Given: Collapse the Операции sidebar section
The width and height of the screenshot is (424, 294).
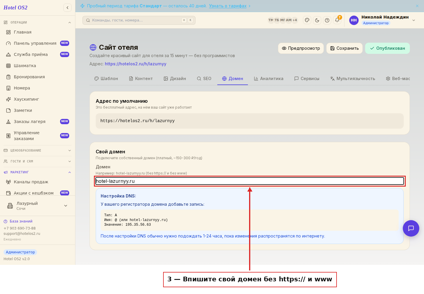Looking at the screenshot, I should coord(37,22).
